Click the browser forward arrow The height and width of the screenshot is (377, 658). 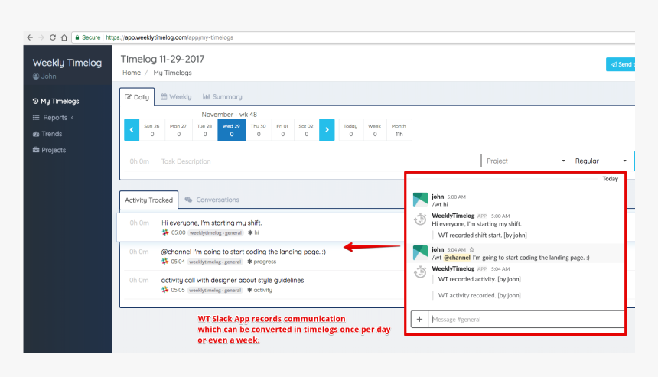(41, 37)
